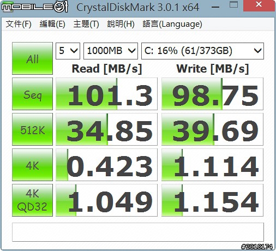Close the CrystalDiskMark window

click(x=259, y=5)
